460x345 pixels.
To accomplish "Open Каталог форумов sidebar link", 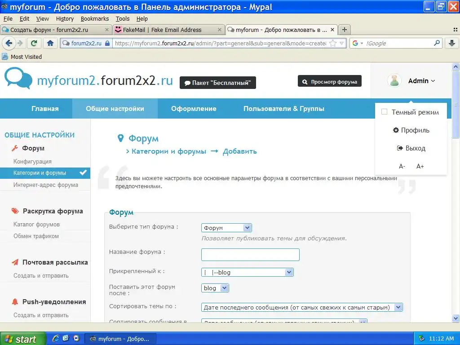I will pyautogui.click(x=36, y=225).
